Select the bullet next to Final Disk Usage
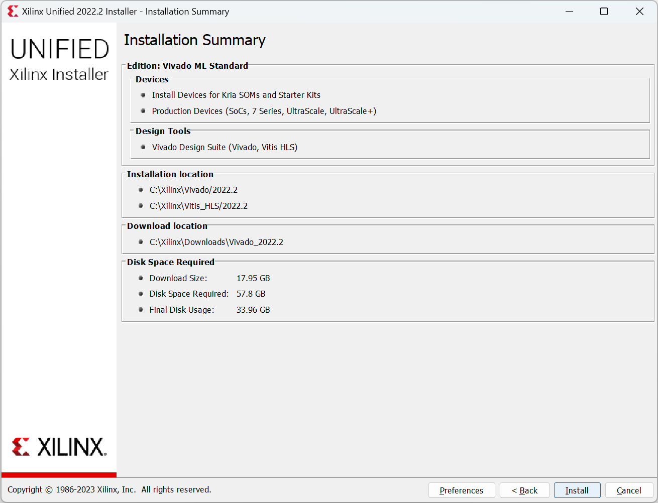The height and width of the screenshot is (503, 658). tap(141, 310)
